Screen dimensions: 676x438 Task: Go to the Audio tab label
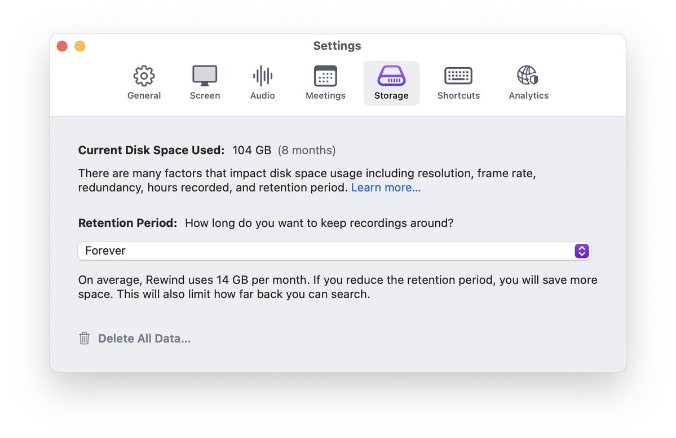[x=262, y=96]
